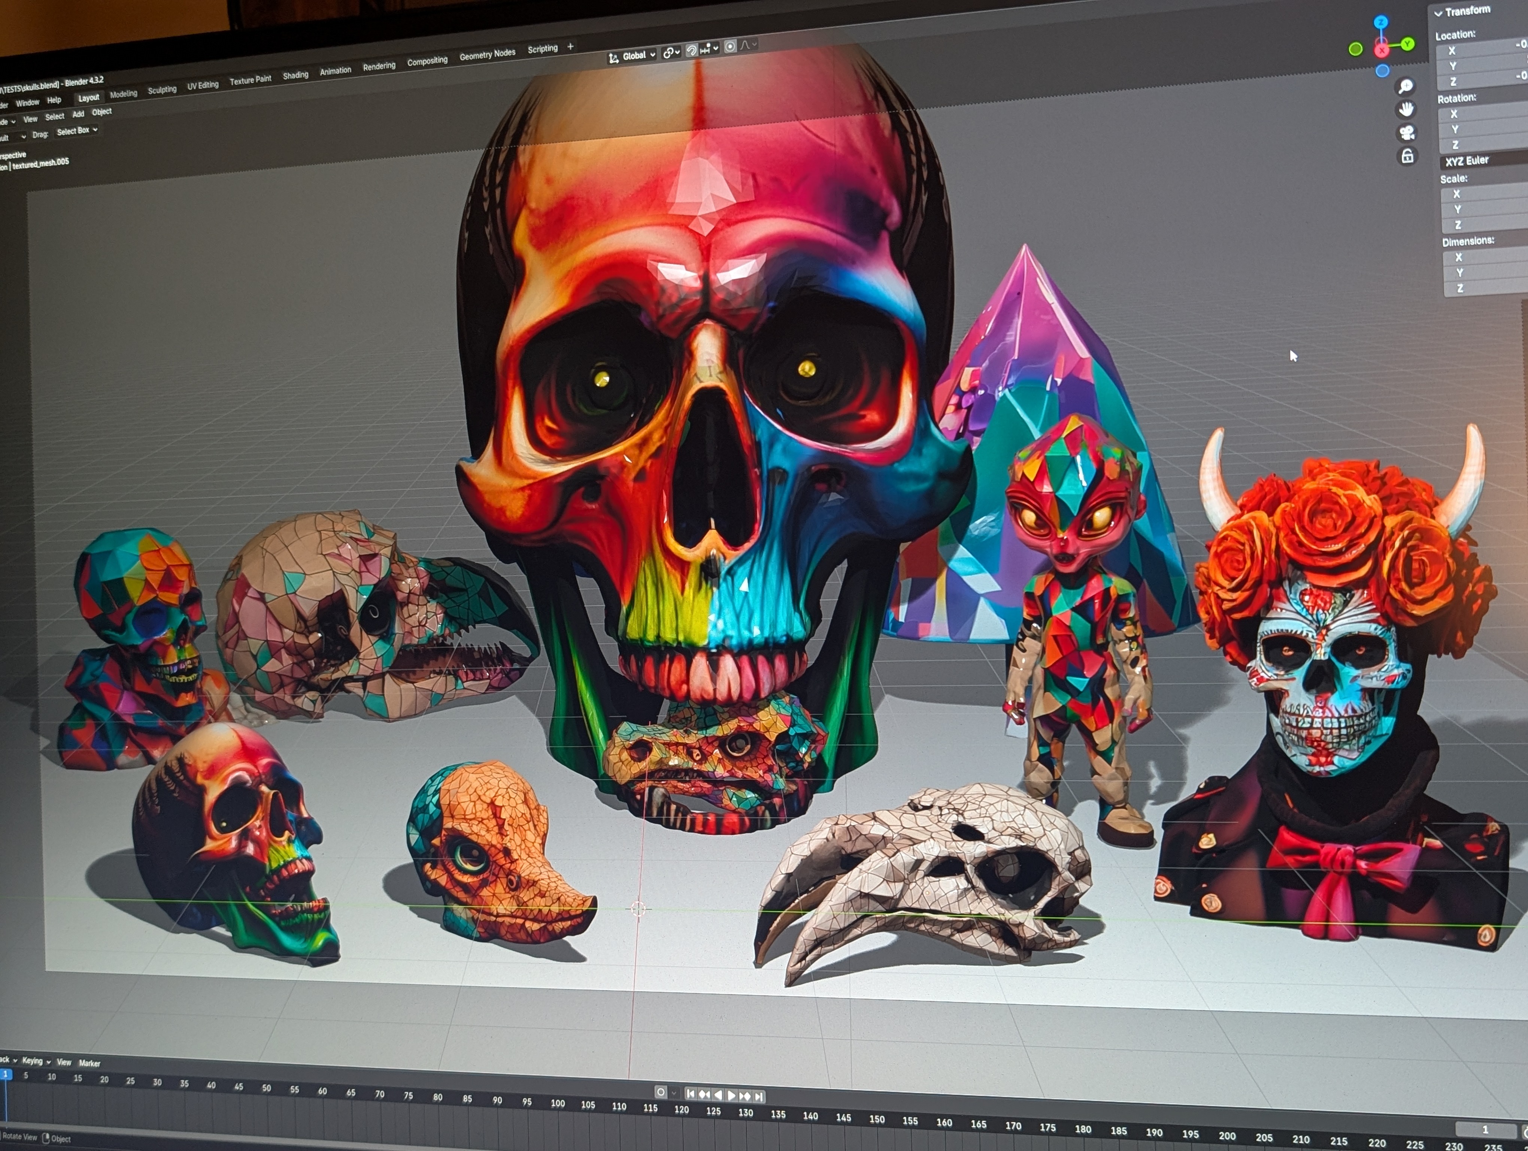
Task: Switch to the Shading workspace tab
Action: click(x=295, y=75)
